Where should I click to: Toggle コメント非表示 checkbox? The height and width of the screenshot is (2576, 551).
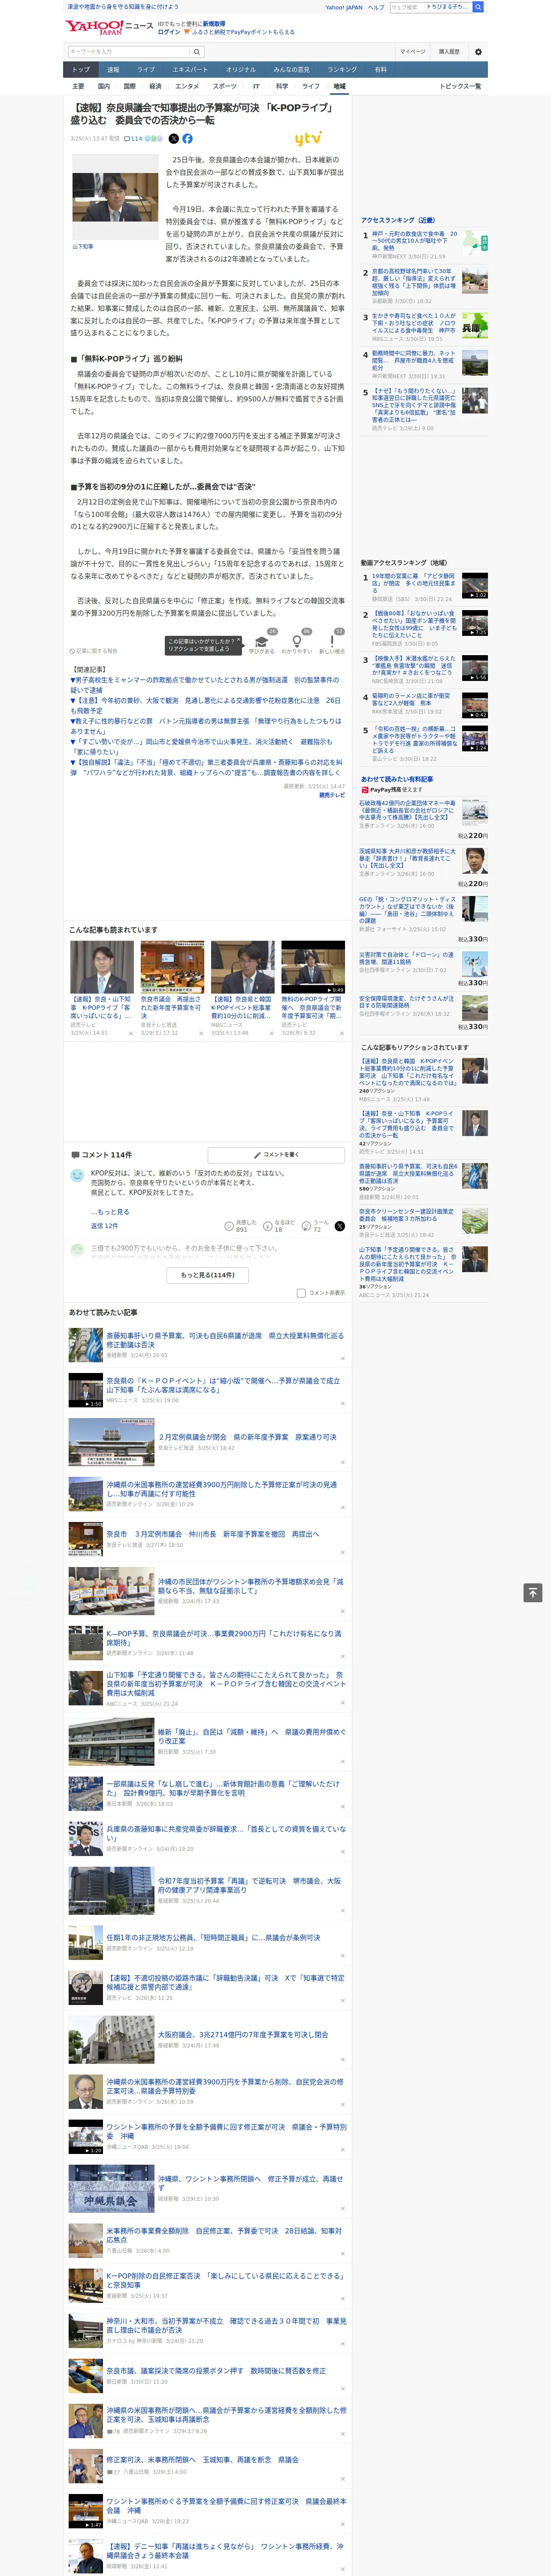[301, 1293]
